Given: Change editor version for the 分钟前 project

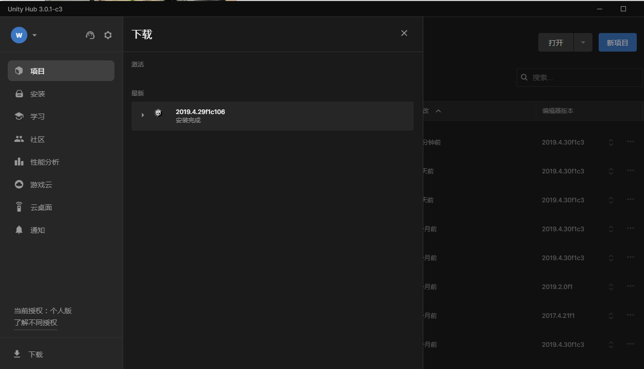Looking at the screenshot, I should (x=611, y=142).
